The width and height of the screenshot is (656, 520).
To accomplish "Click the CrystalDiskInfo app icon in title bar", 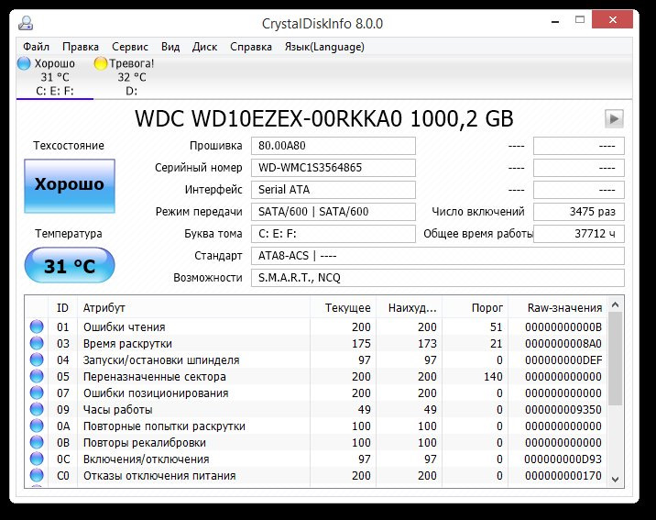I will pyautogui.click(x=26, y=24).
